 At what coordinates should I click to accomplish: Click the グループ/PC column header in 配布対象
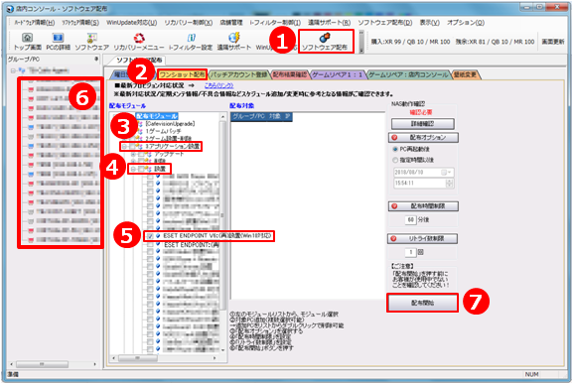click(x=248, y=116)
